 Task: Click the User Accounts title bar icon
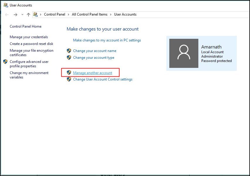[6, 5]
